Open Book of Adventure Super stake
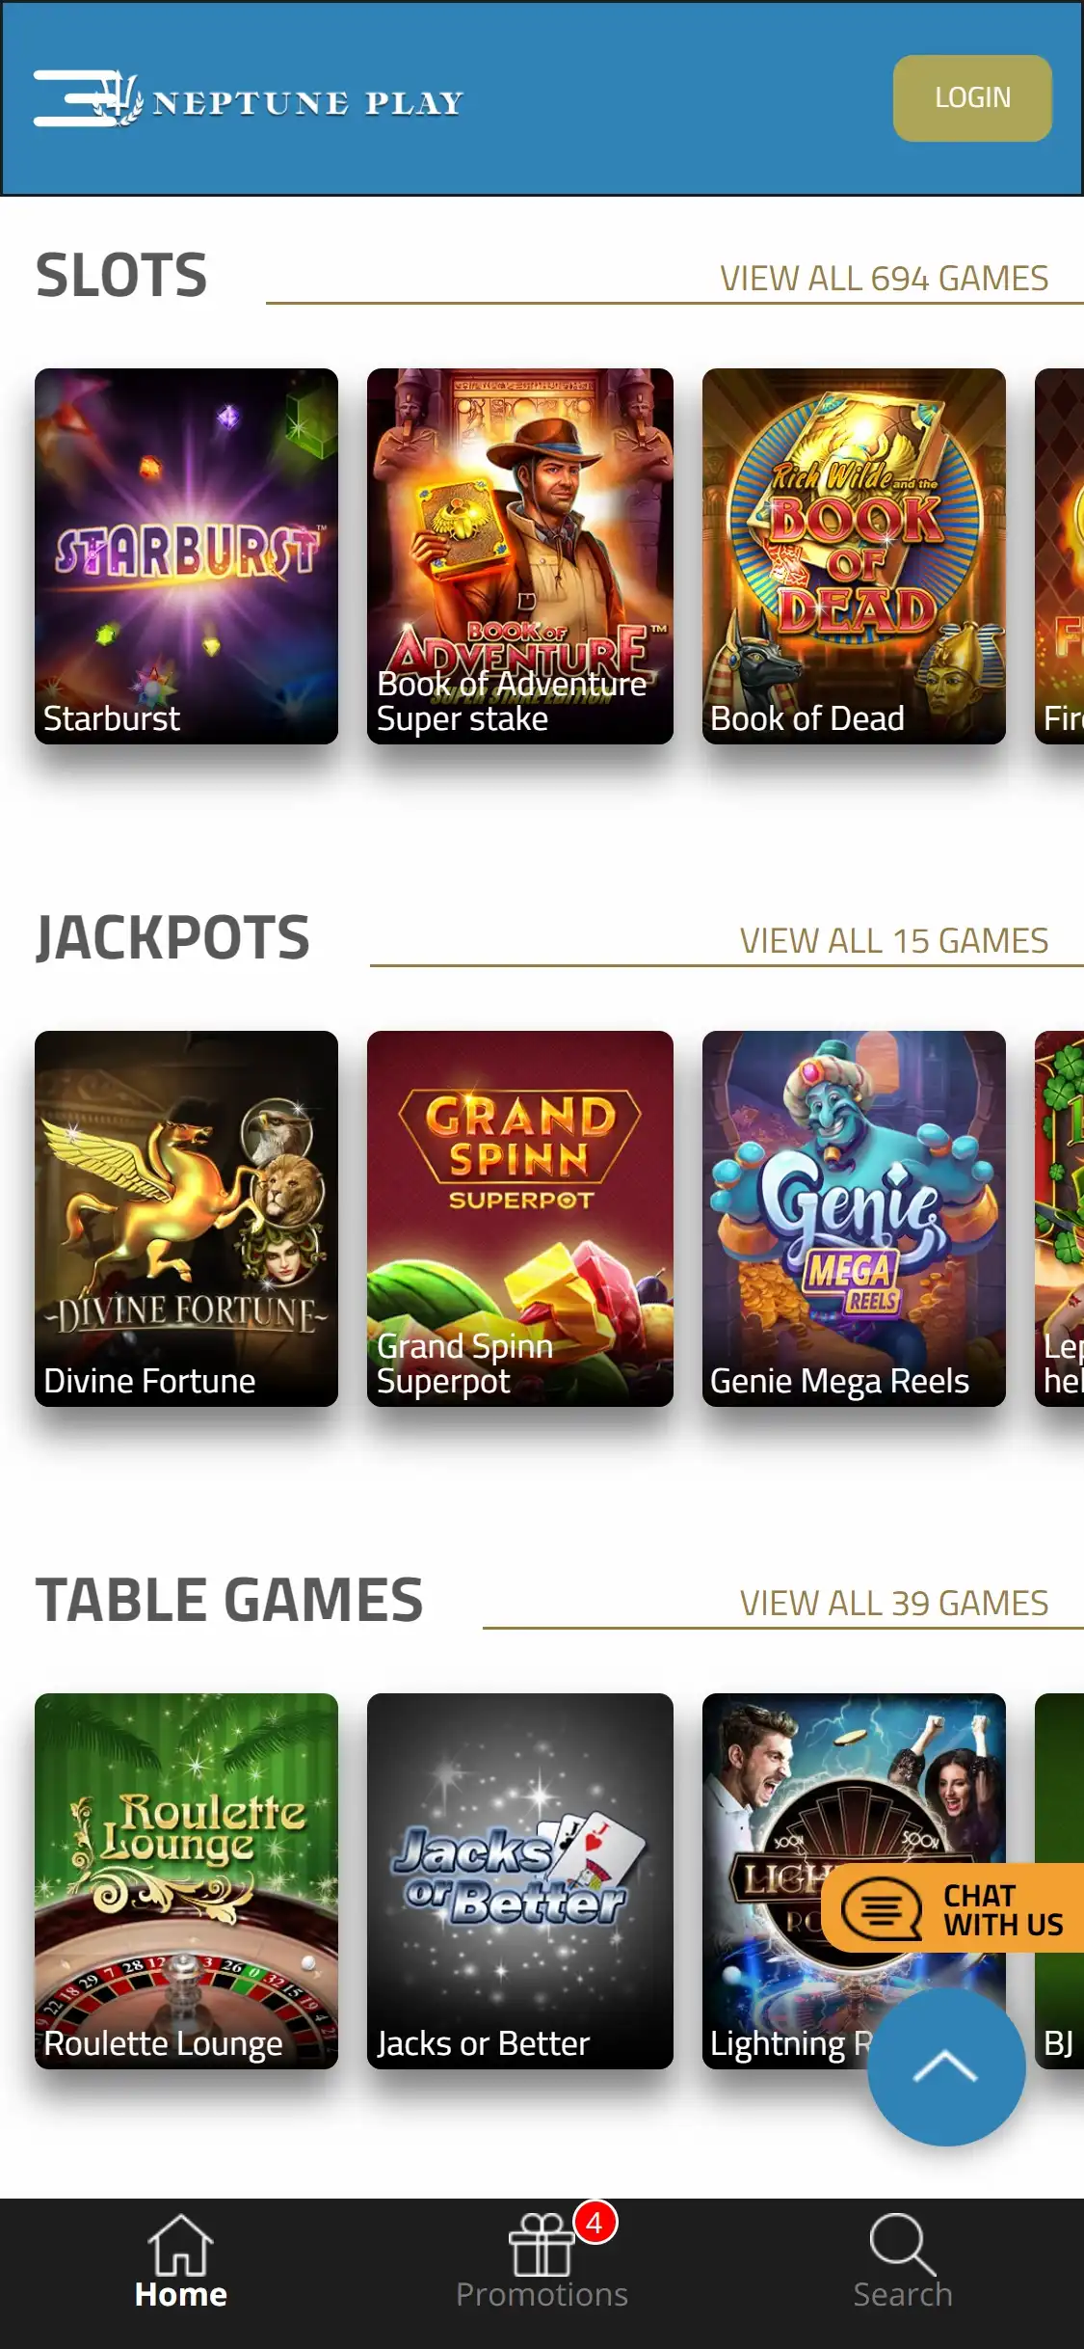 click(519, 556)
